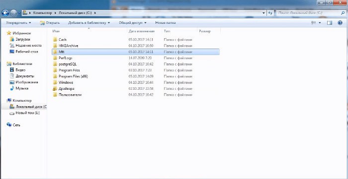Click the change view icon

pos(314,23)
